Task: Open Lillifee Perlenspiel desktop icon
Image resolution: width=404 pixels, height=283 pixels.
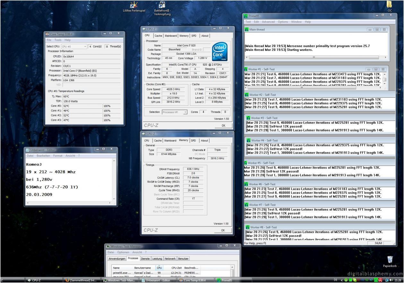Action: point(134,5)
